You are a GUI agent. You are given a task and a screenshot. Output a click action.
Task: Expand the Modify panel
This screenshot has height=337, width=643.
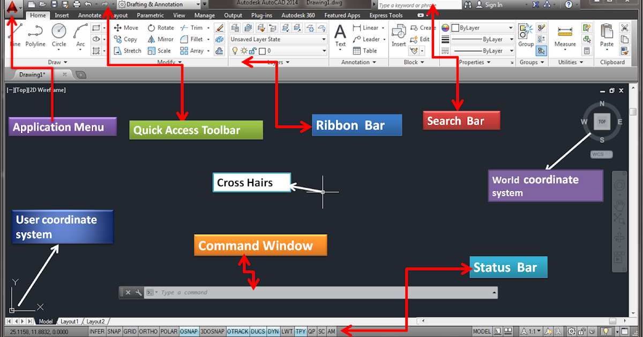[169, 63]
